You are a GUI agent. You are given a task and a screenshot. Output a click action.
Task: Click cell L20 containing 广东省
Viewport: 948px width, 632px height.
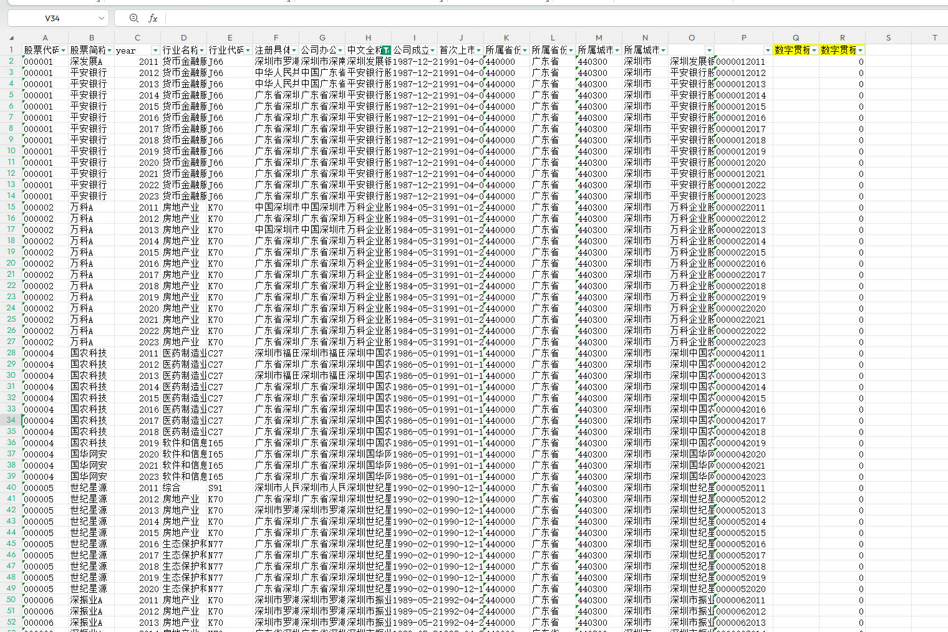553,264
